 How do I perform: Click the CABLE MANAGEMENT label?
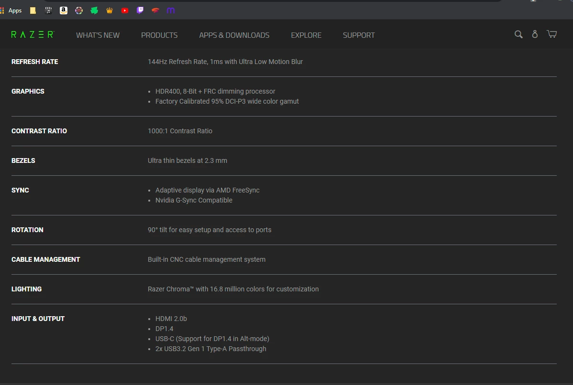(46, 259)
